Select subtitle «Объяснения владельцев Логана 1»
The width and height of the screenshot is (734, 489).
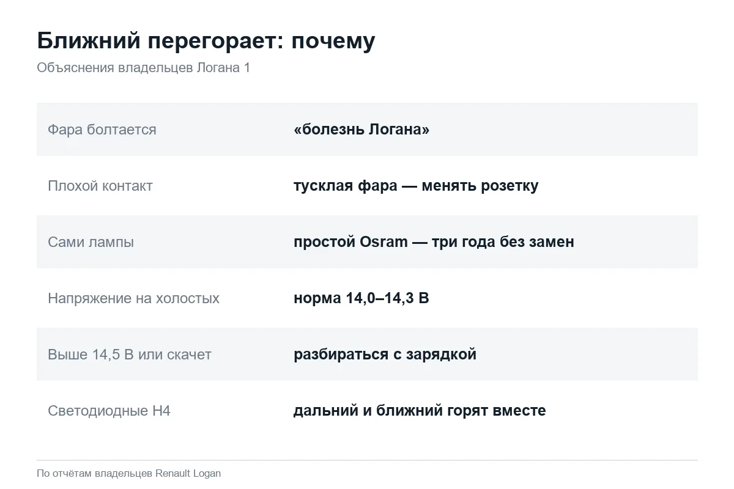[144, 68]
